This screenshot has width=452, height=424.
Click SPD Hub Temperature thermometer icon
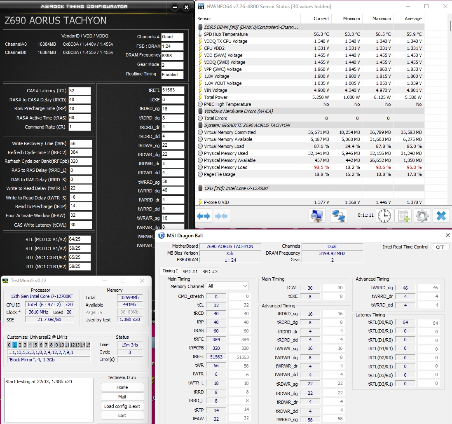[200, 34]
